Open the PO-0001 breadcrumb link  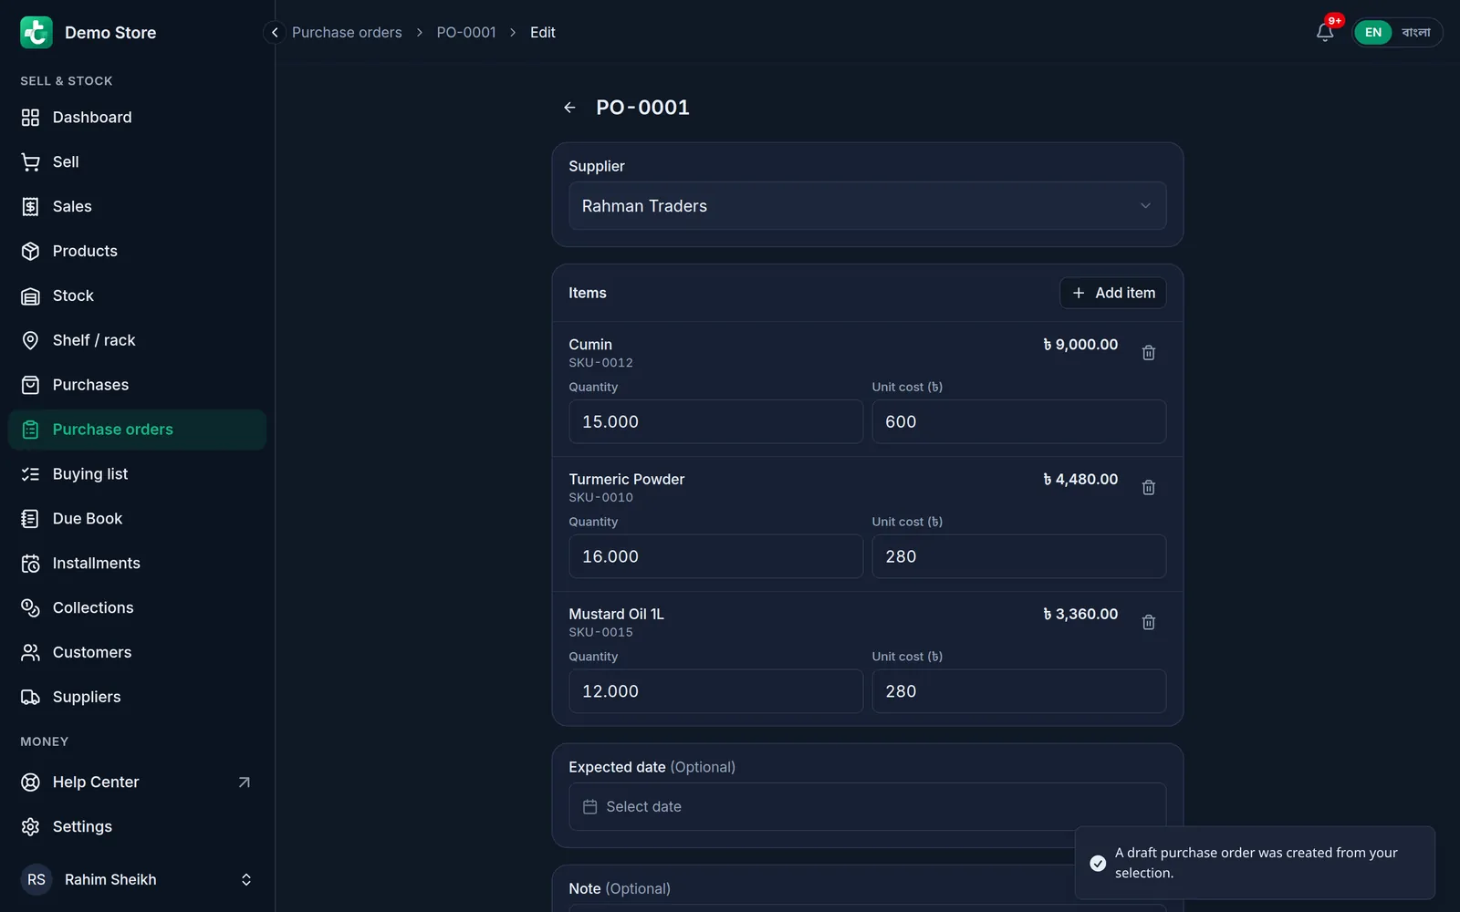pyautogui.click(x=466, y=32)
